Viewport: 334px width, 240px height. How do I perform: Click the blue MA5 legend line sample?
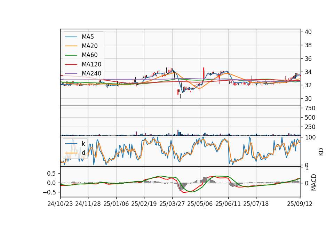[x=71, y=37]
